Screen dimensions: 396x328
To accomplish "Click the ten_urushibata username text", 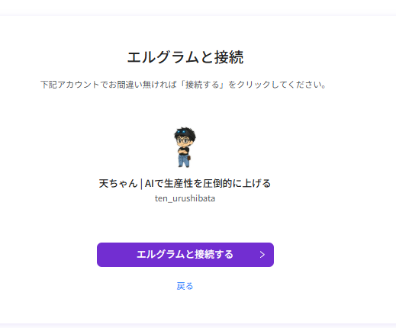I will [185, 198].
